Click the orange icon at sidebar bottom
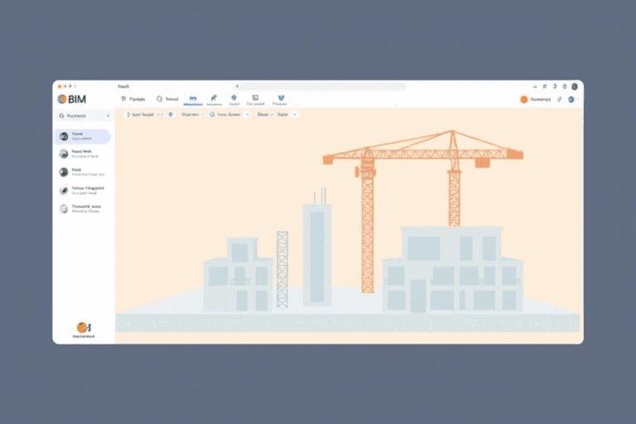The image size is (636, 424). (83, 328)
